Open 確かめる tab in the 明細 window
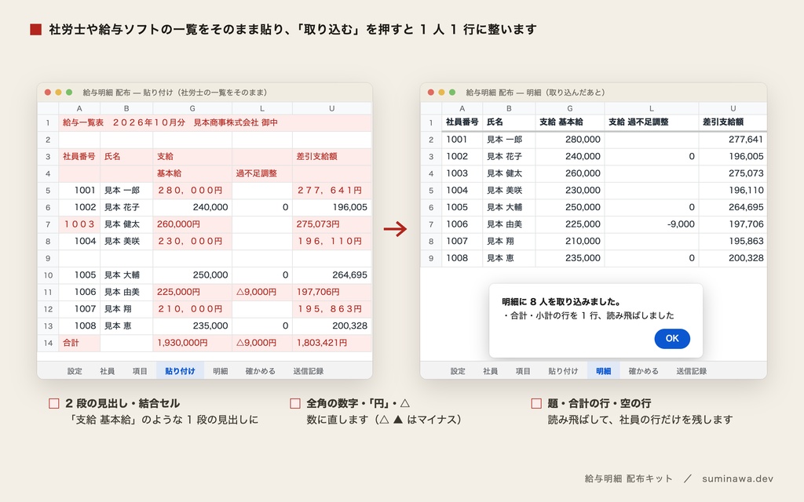Image resolution: width=804 pixels, height=502 pixels. 644,371
